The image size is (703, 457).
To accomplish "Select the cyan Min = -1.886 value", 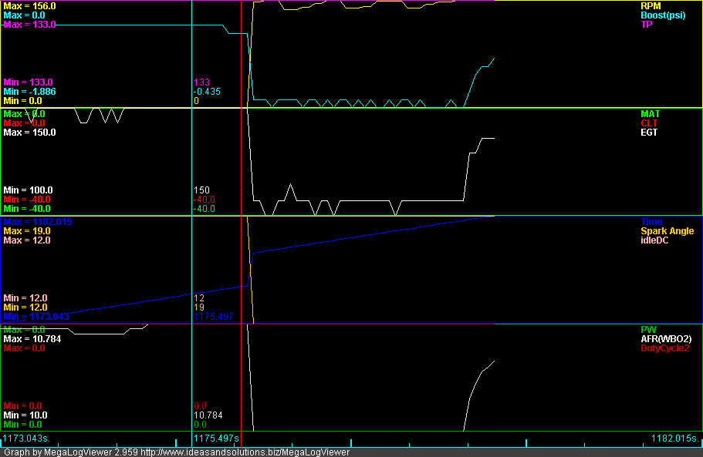I will tap(29, 91).
